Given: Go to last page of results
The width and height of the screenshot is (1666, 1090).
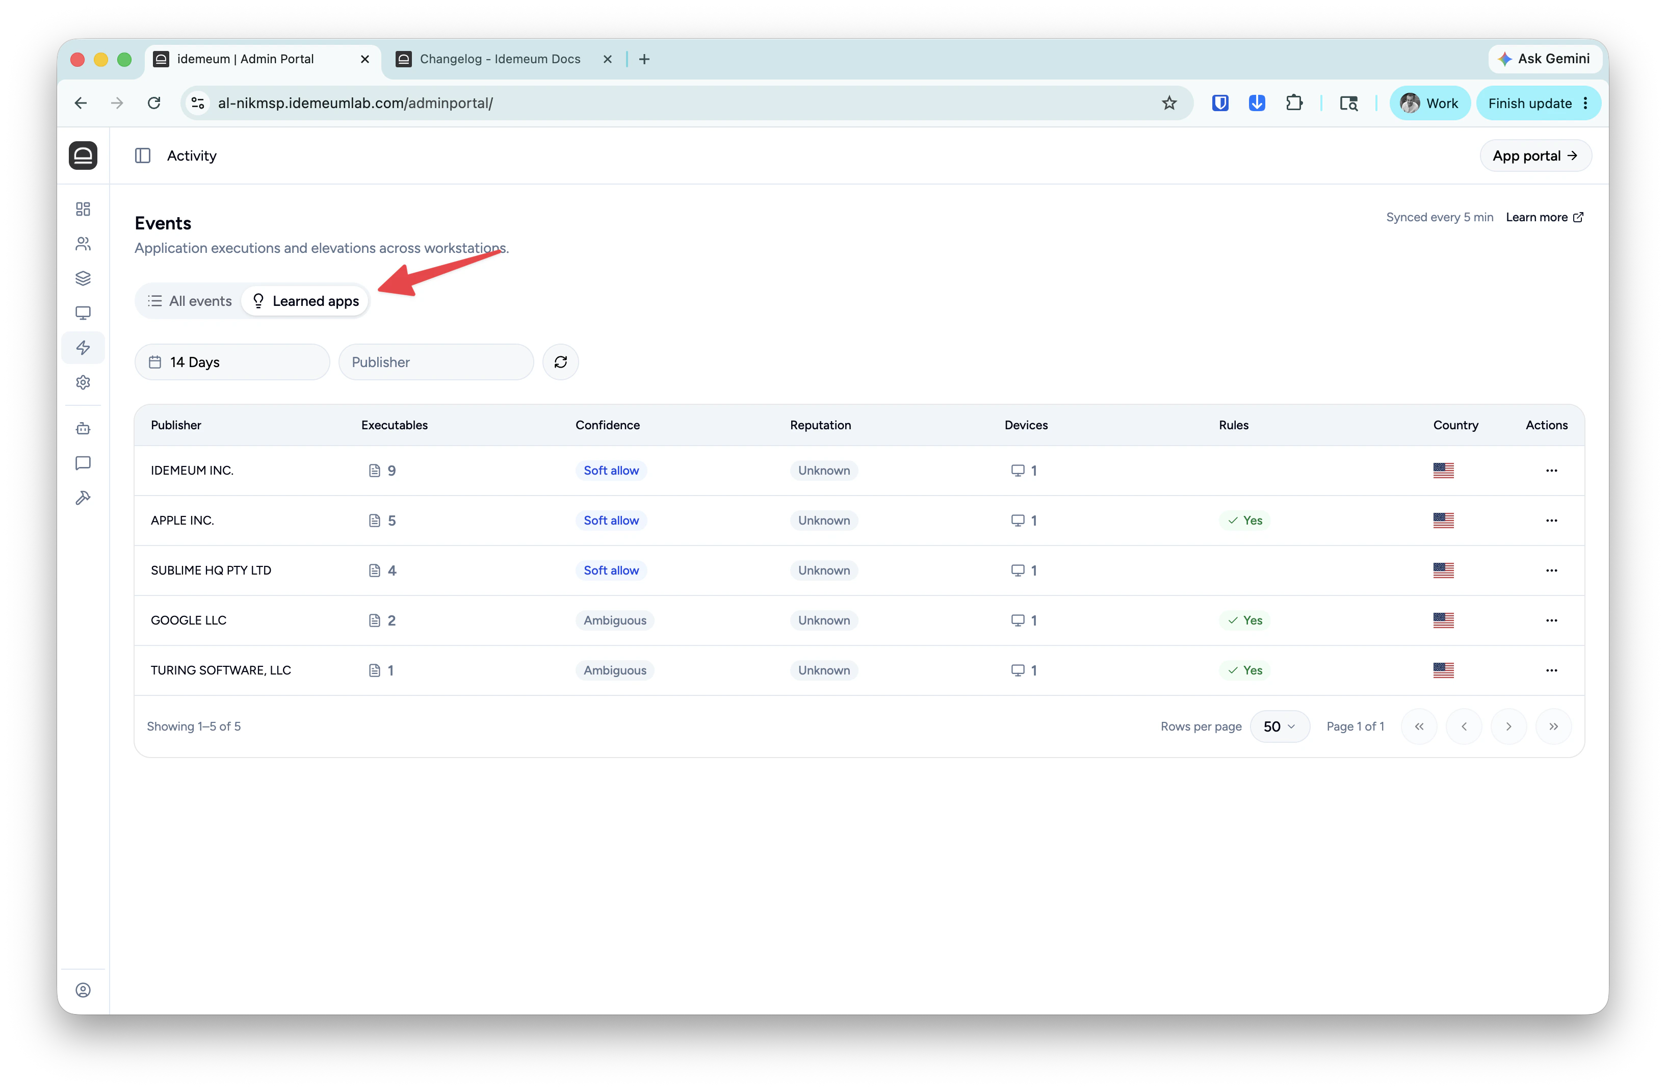Looking at the screenshot, I should pyautogui.click(x=1553, y=726).
